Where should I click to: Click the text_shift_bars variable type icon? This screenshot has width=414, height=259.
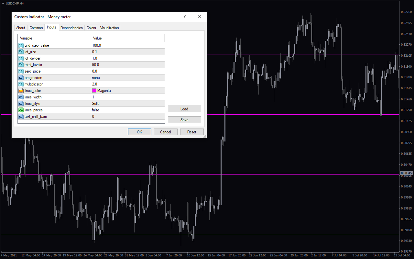(21, 117)
